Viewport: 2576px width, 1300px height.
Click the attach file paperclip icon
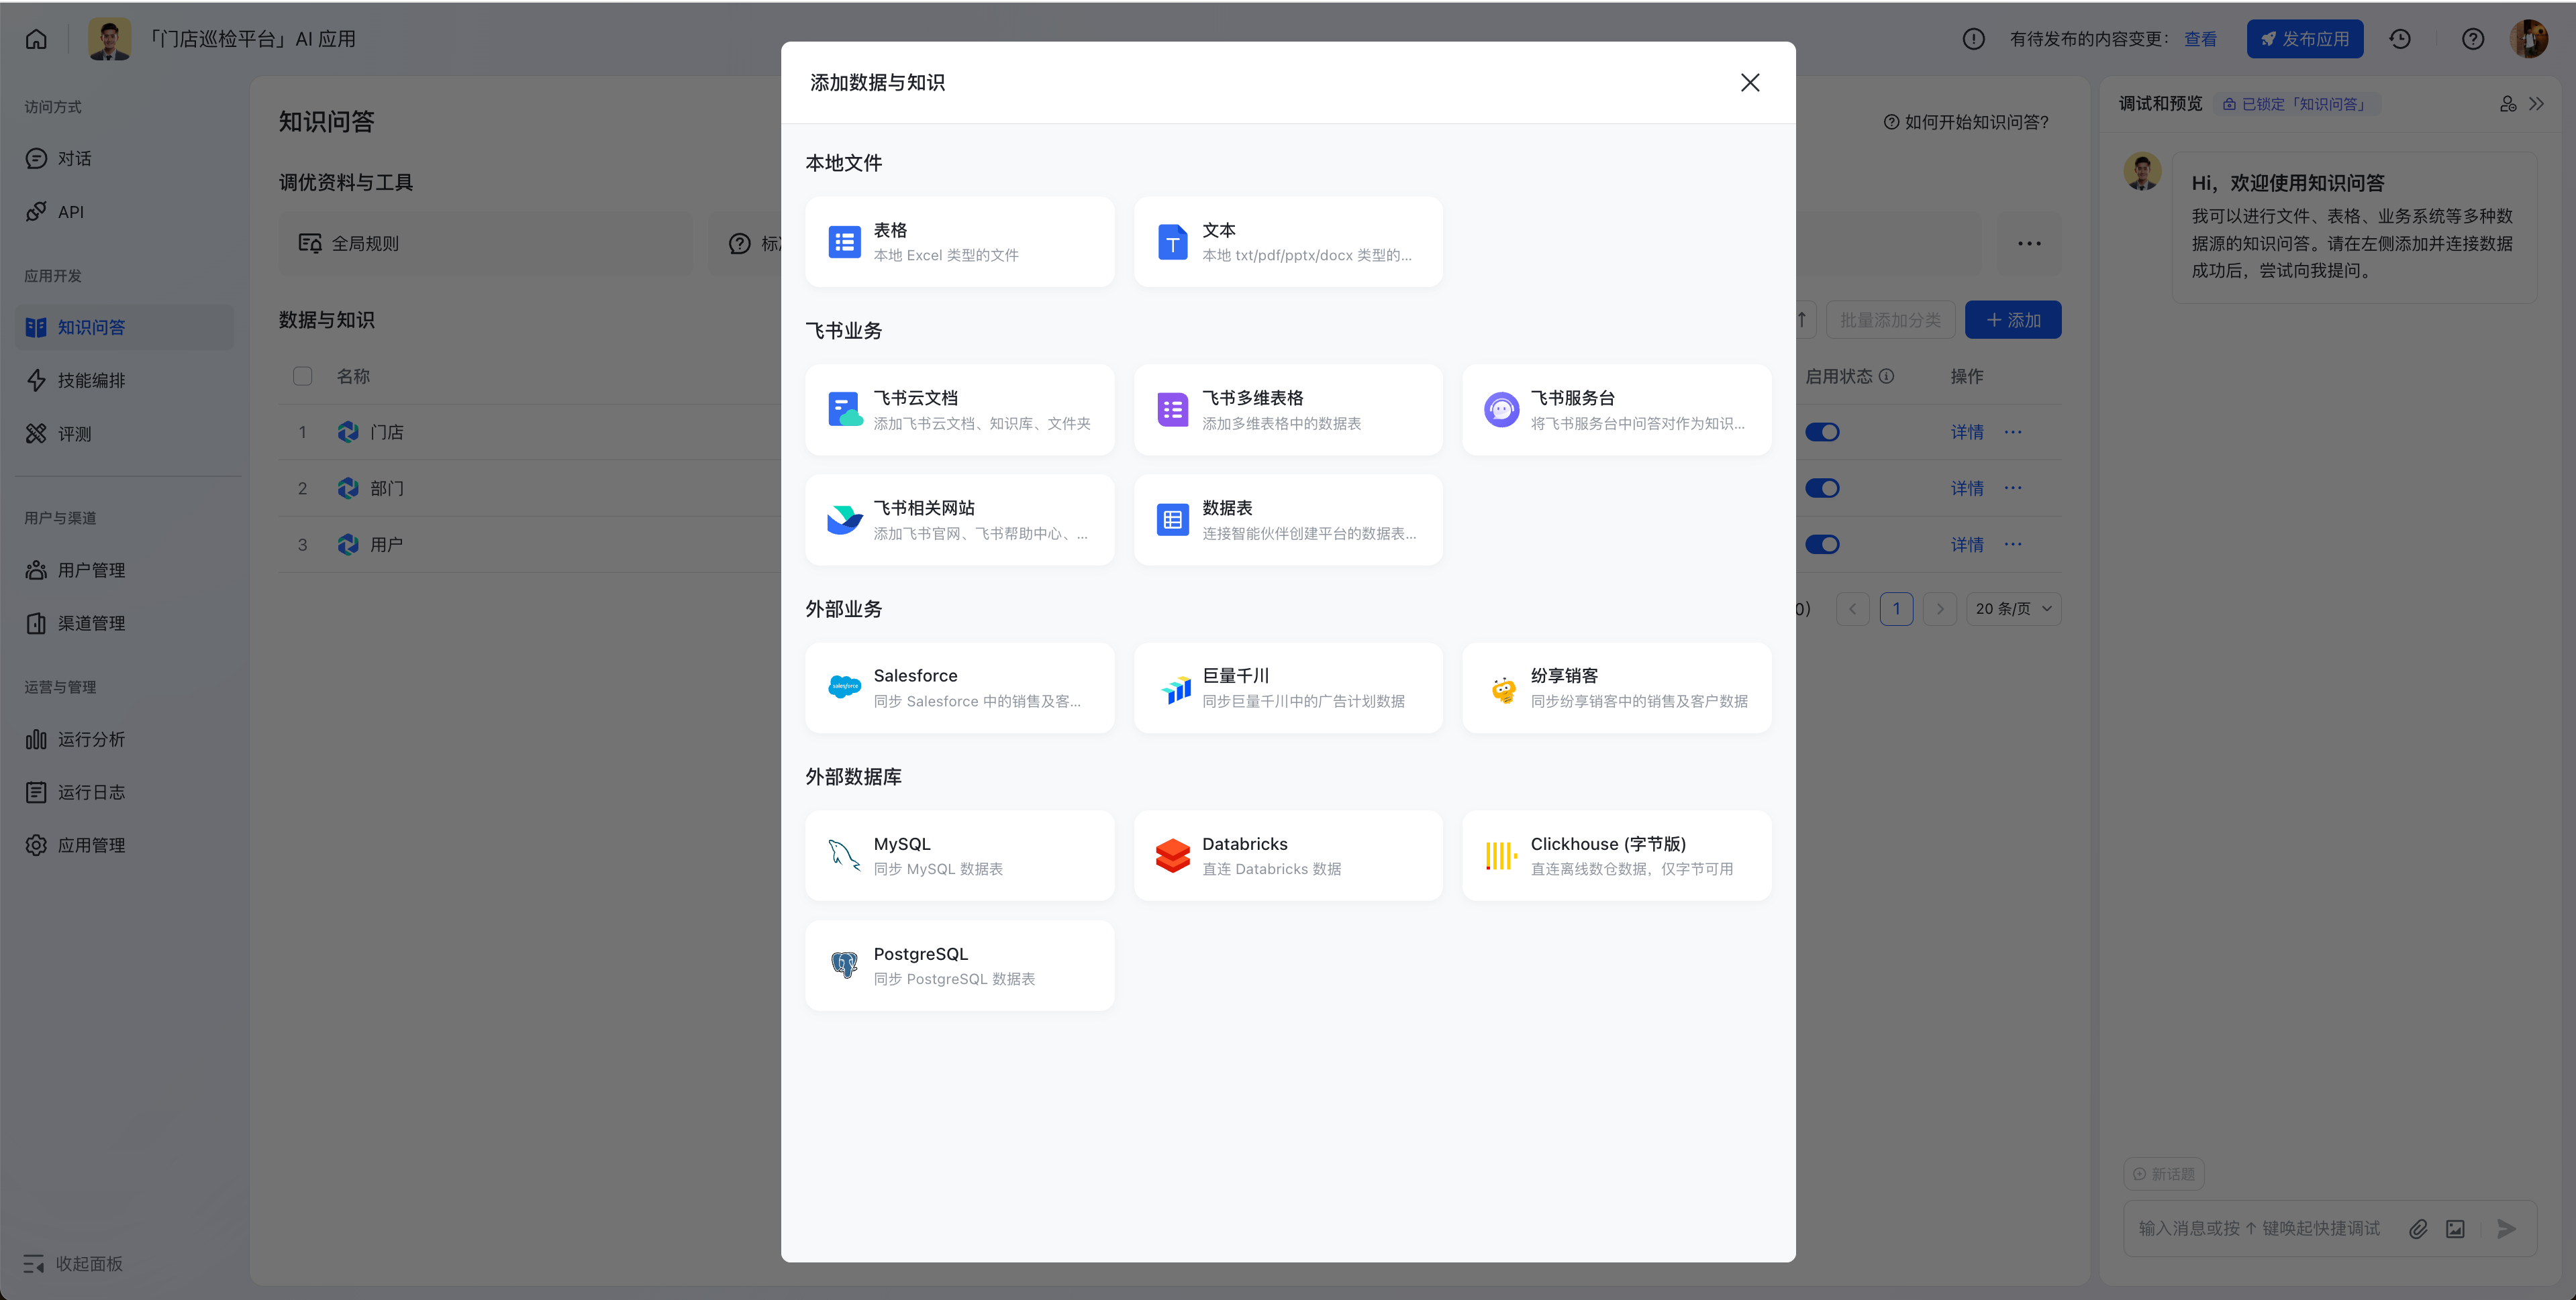click(x=2417, y=1229)
